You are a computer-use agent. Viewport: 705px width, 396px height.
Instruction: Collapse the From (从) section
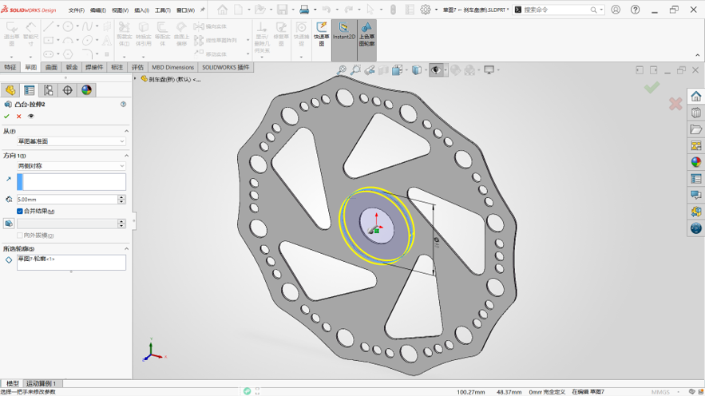pyautogui.click(x=126, y=131)
